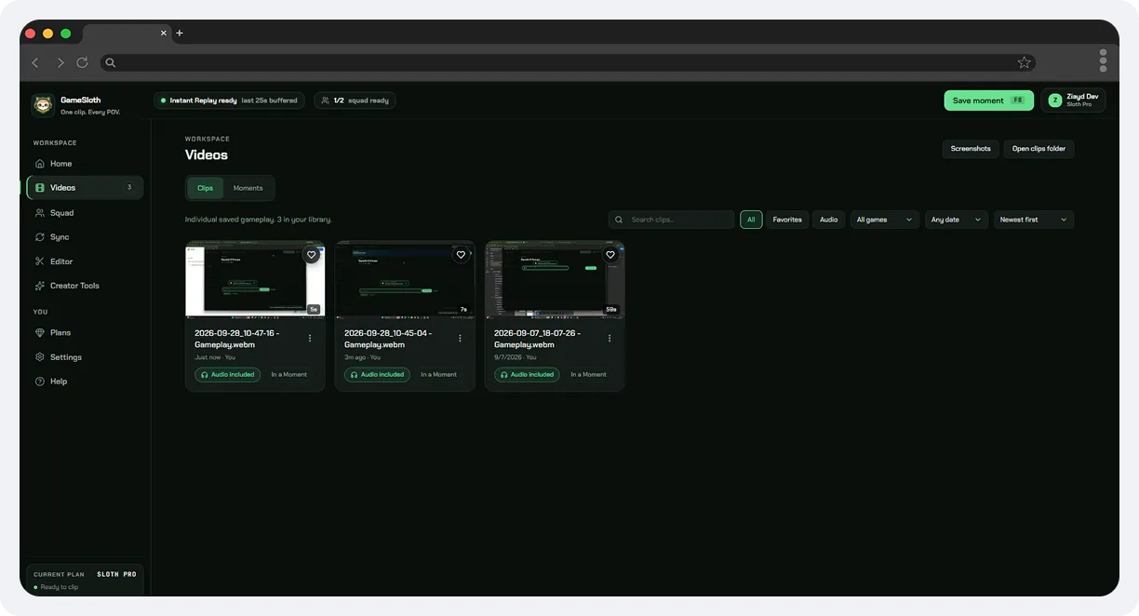Click the browser address bar
The width and height of the screenshot is (1139, 616).
(x=568, y=62)
